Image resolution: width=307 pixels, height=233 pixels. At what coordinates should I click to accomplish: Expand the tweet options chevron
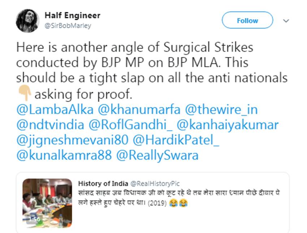click(286, 21)
